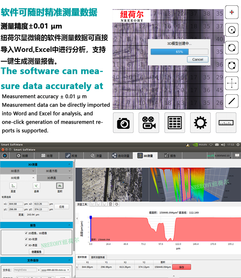Click the round camera lens logo icon

click(5, 155)
